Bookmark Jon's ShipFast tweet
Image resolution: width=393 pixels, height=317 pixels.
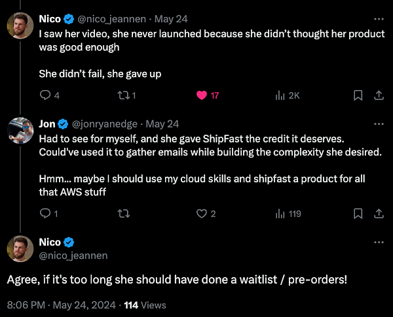point(358,214)
